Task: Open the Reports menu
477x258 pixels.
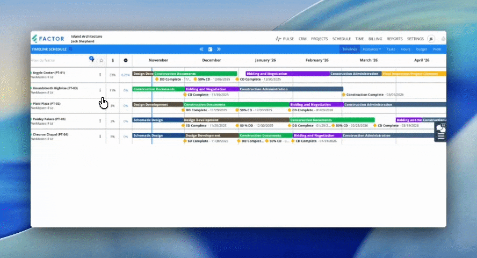Action: [x=395, y=39]
